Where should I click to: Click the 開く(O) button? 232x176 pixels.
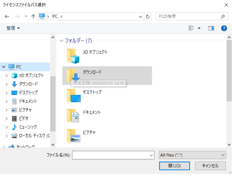coord(174,166)
